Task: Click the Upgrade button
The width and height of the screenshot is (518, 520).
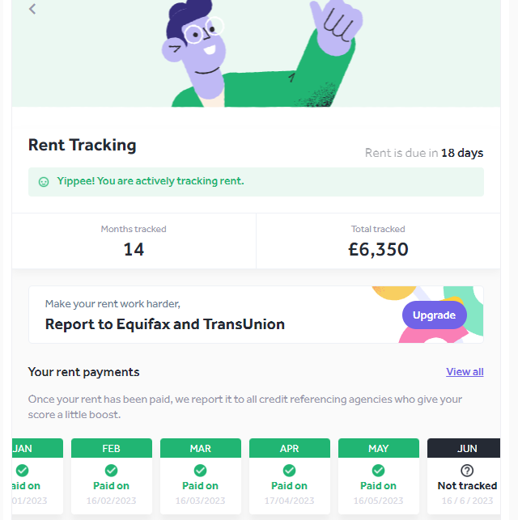Action: (435, 315)
